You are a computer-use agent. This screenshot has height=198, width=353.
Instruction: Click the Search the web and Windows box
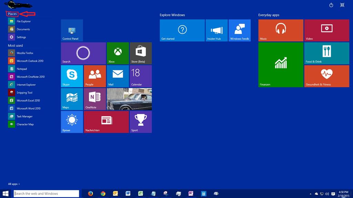pos(47,194)
